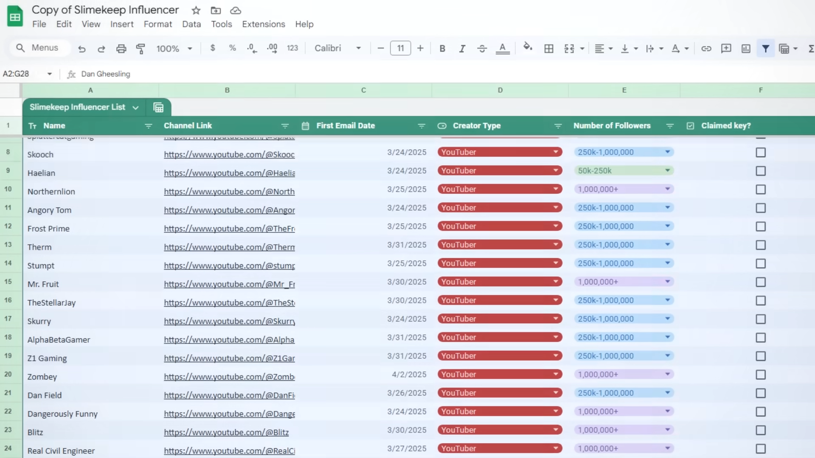This screenshot has height=458, width=815.
Task: Expand the Slimekeep Influencer List table menu
Action: click(135, 108)
